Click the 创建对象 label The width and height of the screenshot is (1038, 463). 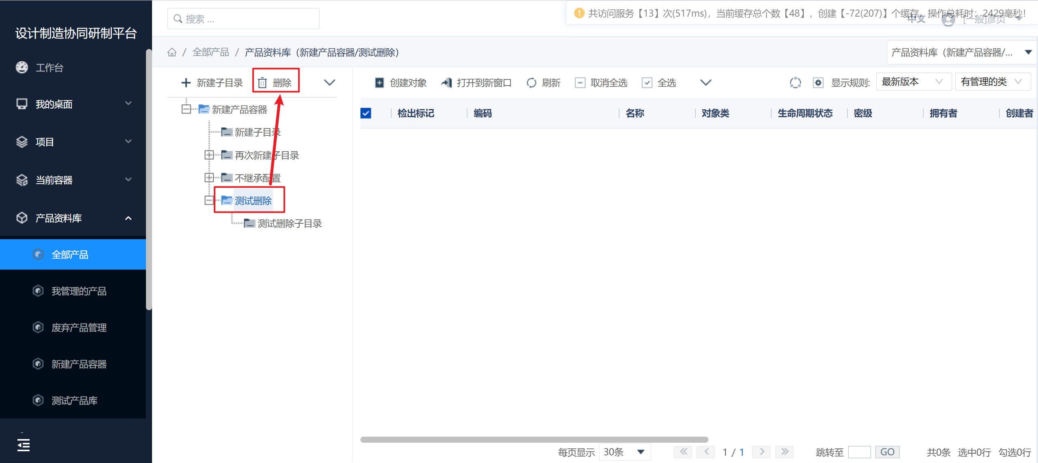408,83
